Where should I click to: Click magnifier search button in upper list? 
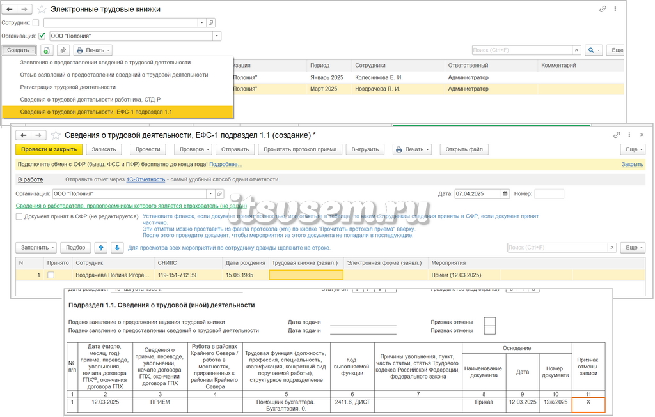click(593, 50)
